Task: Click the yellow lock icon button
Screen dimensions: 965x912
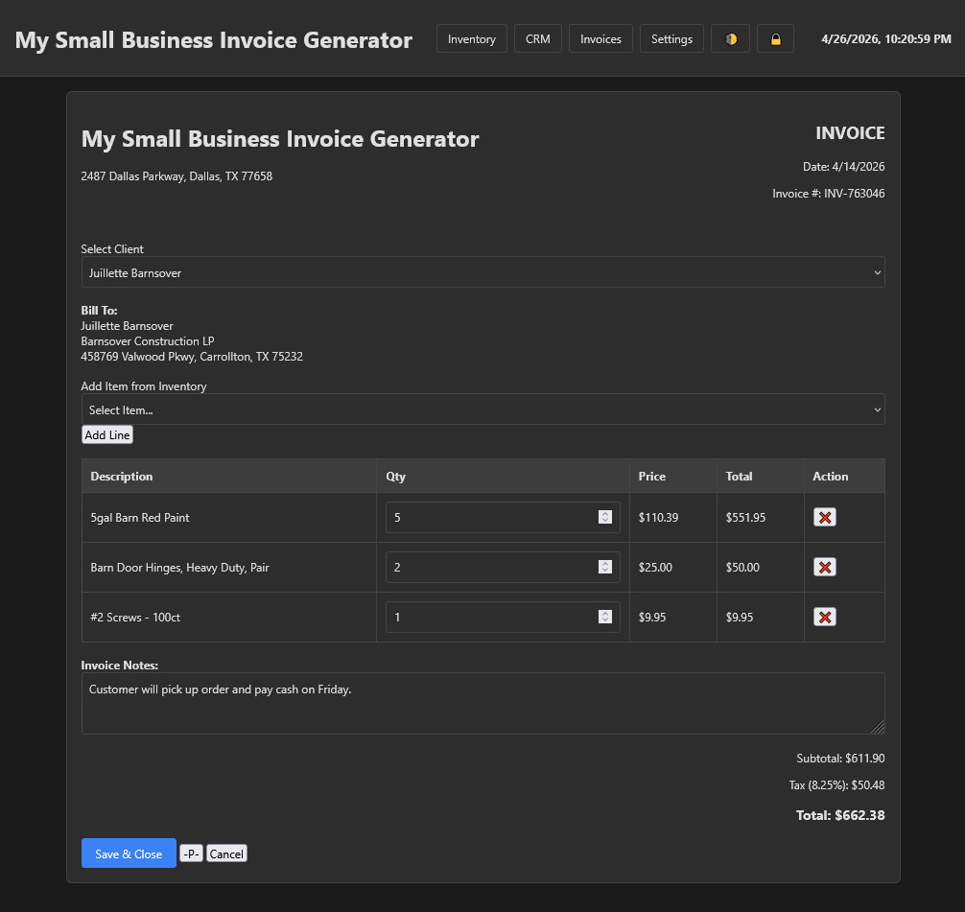Action: [775, 38]
